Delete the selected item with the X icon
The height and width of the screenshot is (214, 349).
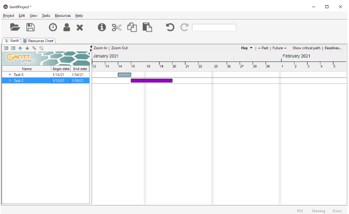click(80, 28)
